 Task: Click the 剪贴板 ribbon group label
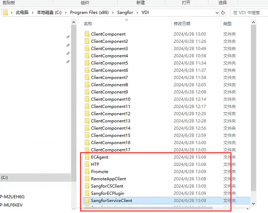coord(9,3)
